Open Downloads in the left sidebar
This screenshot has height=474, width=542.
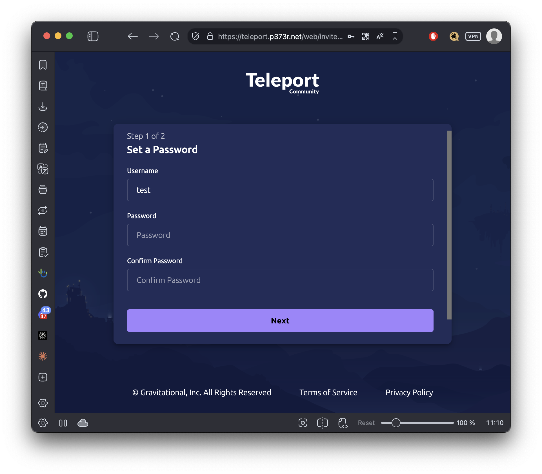tap(43, 106)
